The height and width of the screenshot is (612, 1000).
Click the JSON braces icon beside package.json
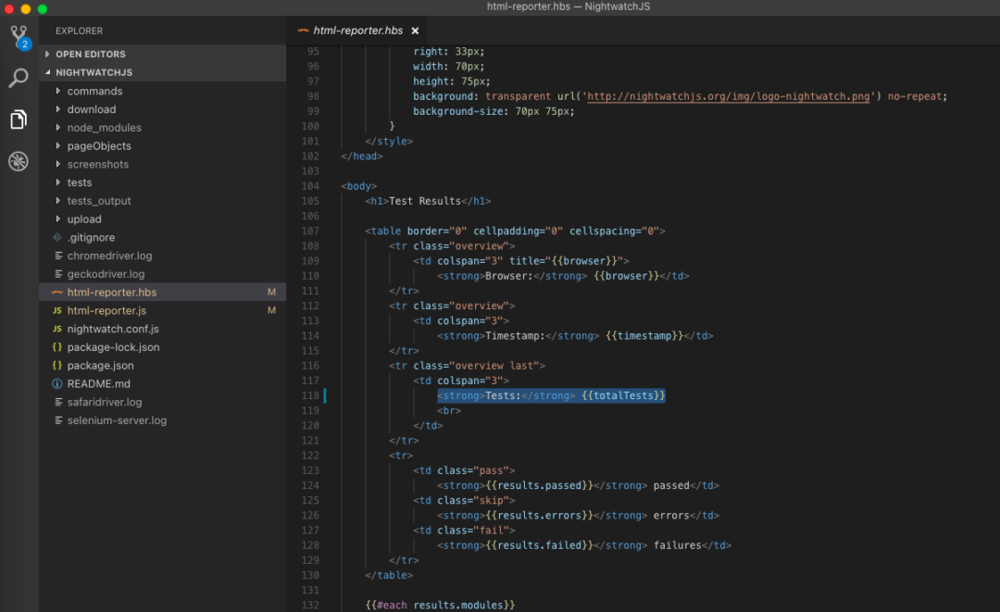[x=56, y=365]
